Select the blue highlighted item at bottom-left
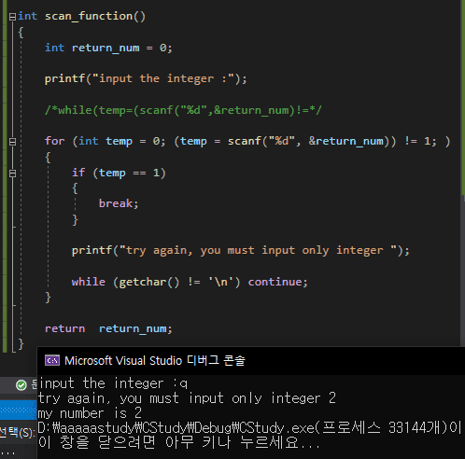Image resolution: width=465 pixels, height=459 pixels. click(18, 410)
